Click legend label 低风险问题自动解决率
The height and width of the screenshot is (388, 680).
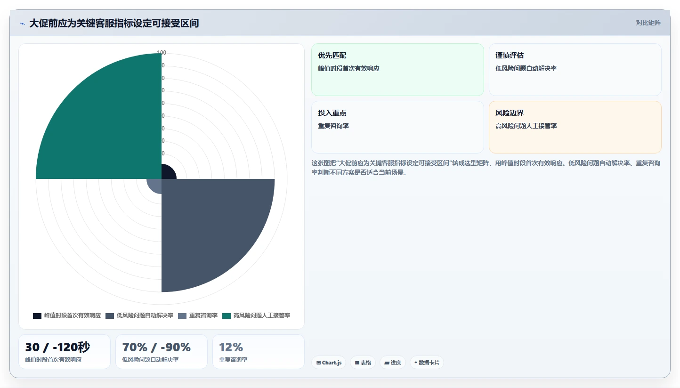pos(145,315)
